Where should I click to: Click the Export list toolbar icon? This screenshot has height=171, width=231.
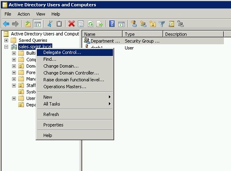pos(100,24)
